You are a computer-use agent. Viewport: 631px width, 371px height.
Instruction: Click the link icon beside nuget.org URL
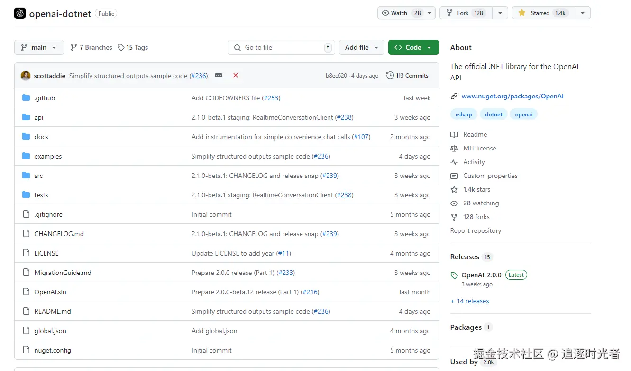pyautogui.click(x=454, y=96)
